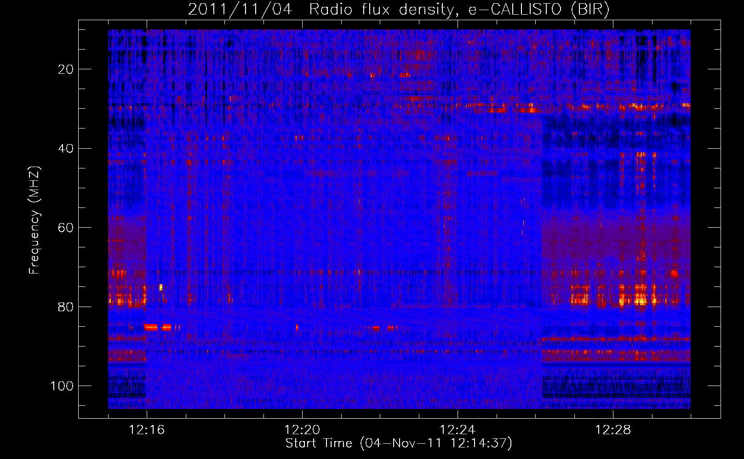
Task: Click the 12:16 time axis tick label
Action: [147, 430]
